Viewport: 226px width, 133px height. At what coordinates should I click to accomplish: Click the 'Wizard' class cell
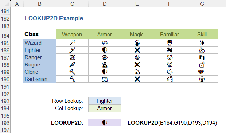click(40, 43)
